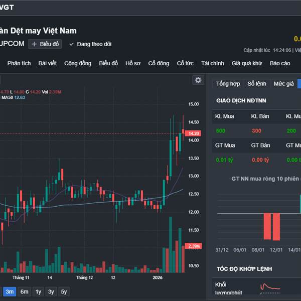Click the KL Mua value 500
The height and width of the screenshot is (301, 301).
221,131
